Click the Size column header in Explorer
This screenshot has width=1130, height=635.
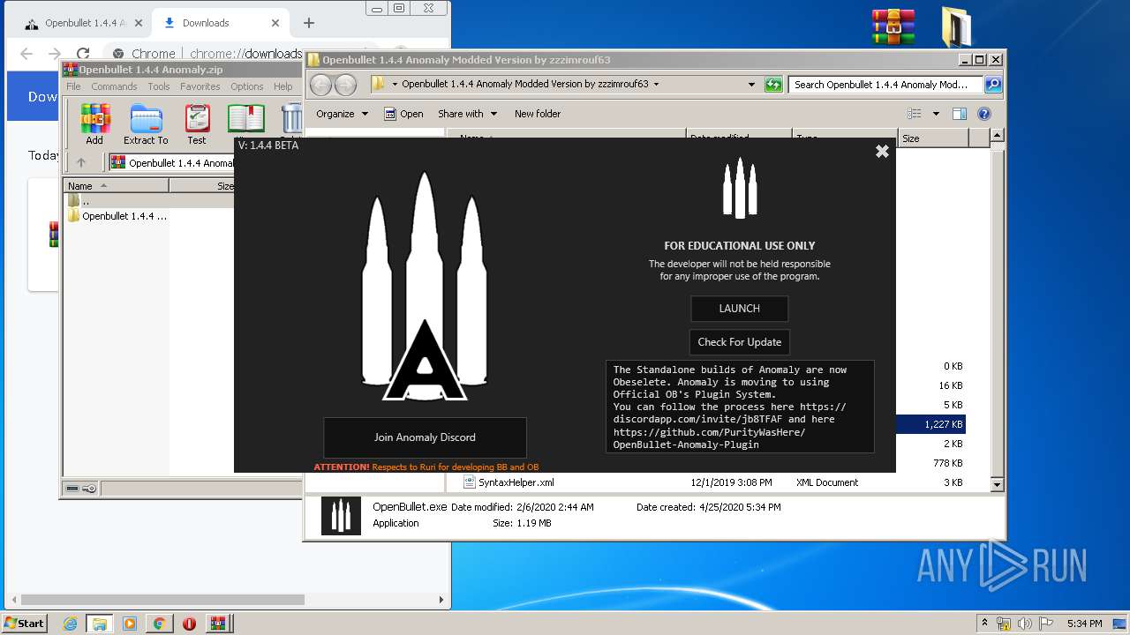point(933,138)
